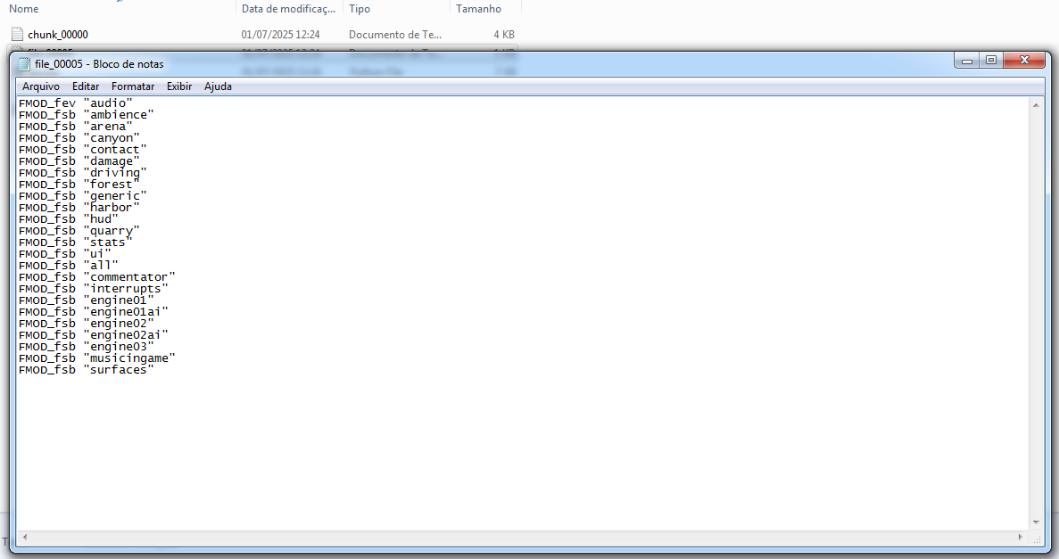The width and height of the screenshot is (1059, 559).
Task: Click vertical scrollbar up arrow
Action: click(x=1036, y=104)
